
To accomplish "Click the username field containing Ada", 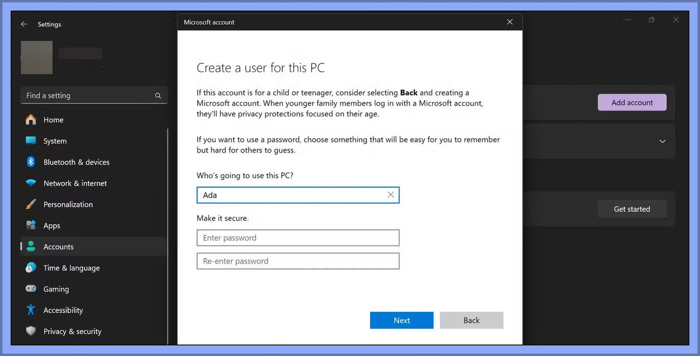I will 298,195.
